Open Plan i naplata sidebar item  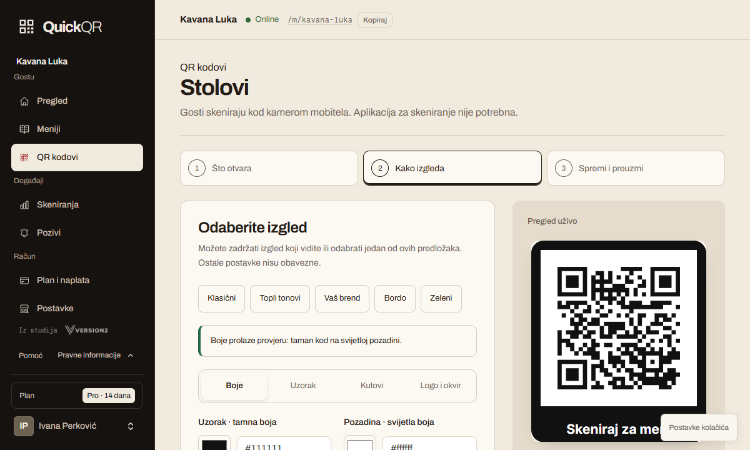tap(77, 281)
